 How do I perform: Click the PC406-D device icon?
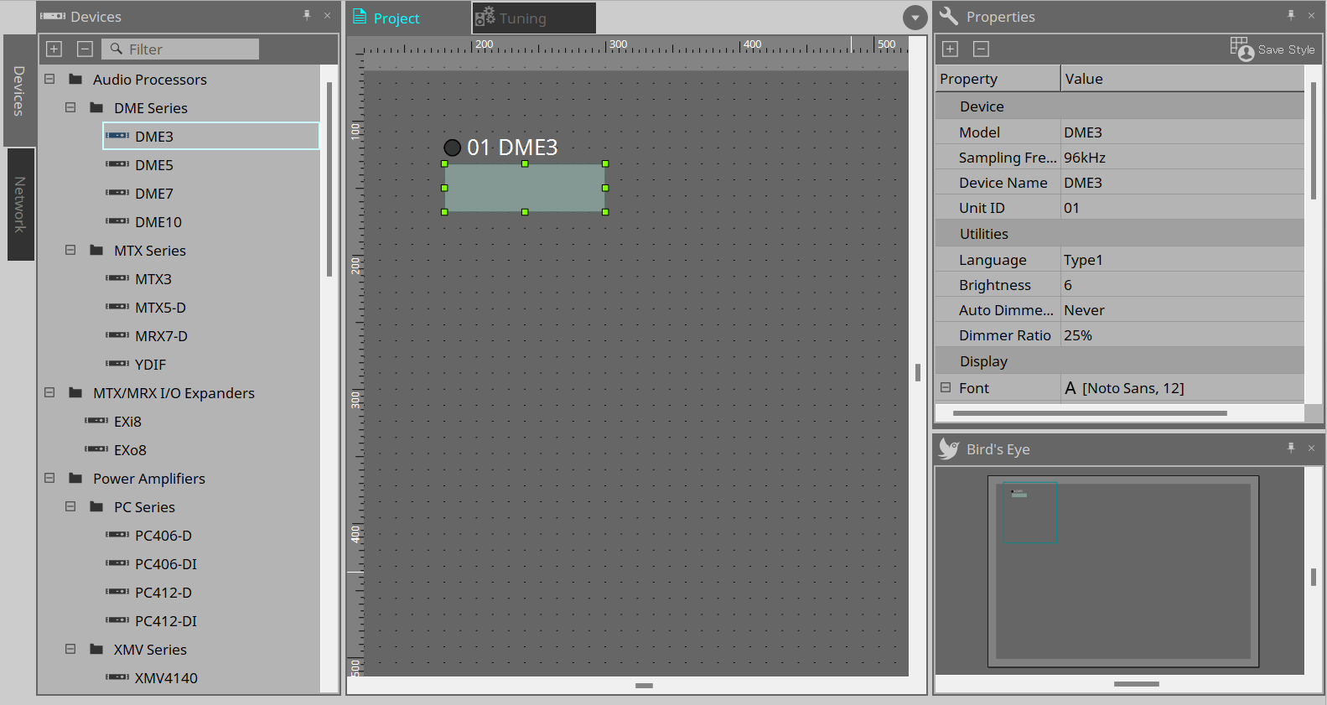tap(117, 535)
